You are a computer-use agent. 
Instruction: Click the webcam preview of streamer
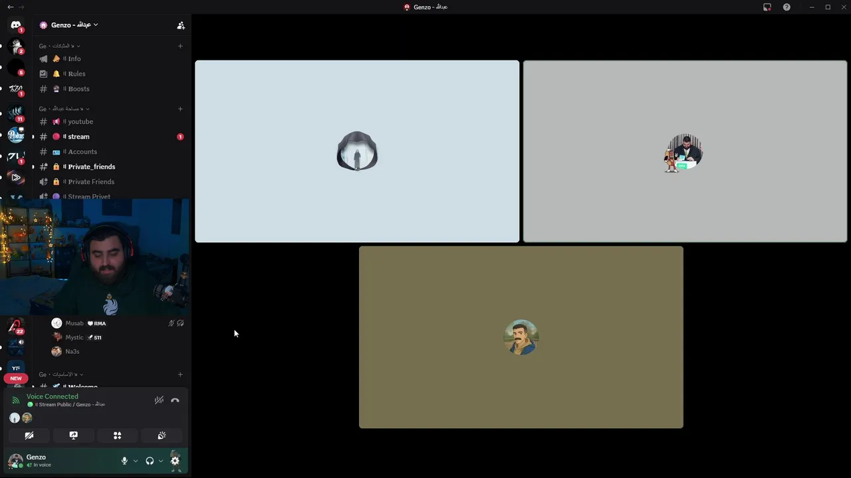tap(95, 258)
